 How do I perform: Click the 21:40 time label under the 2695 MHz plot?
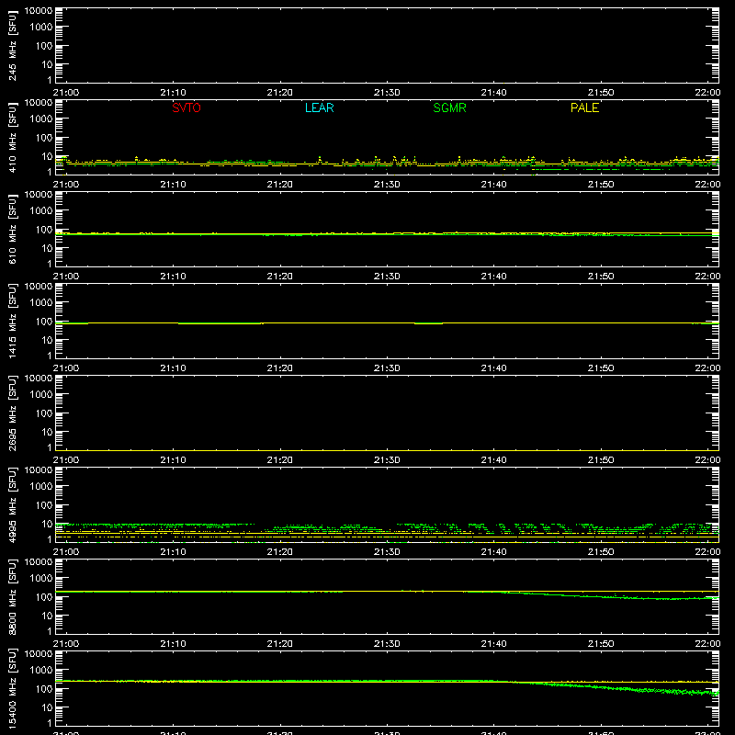tap(493, 460)
